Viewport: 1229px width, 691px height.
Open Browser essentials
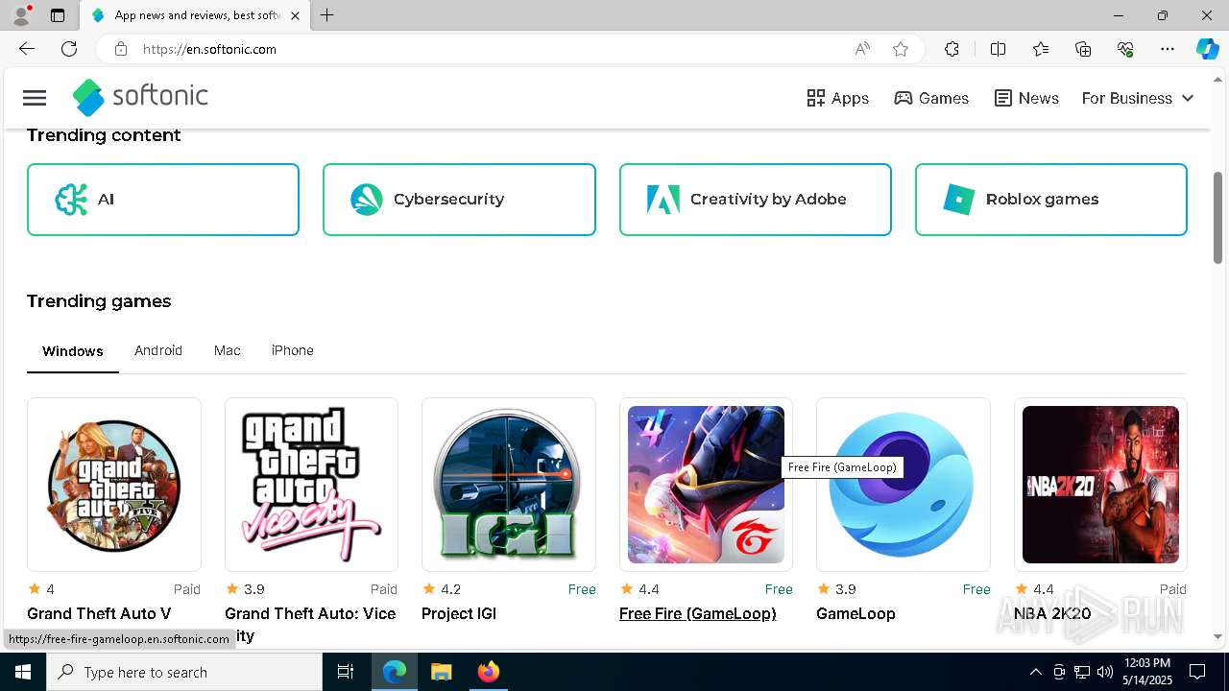coord(1125,49)
